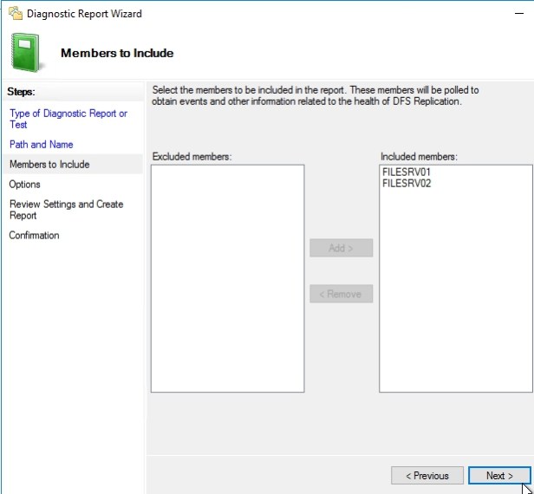Select Members to Include step in sidebar
The image size is (534, 494).
(49, 164)
